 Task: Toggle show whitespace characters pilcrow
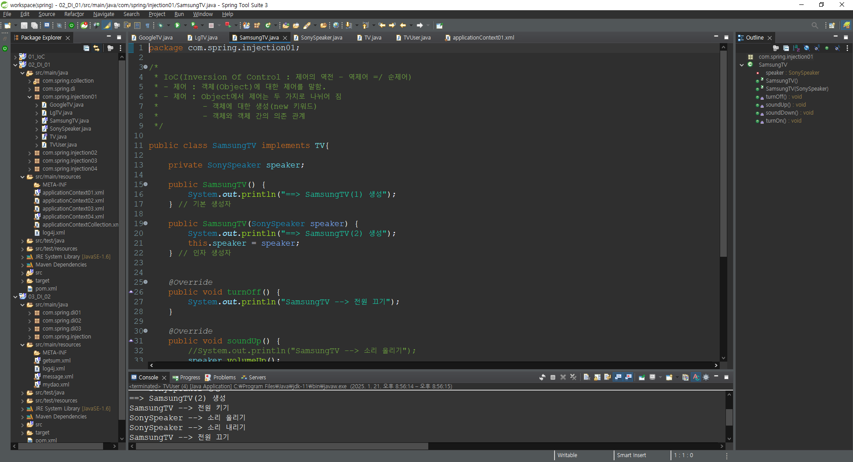pos(147,25)
